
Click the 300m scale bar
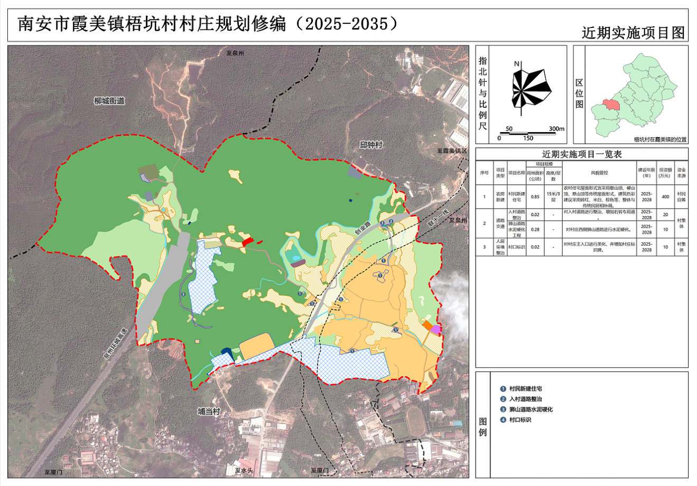(531, 133)
